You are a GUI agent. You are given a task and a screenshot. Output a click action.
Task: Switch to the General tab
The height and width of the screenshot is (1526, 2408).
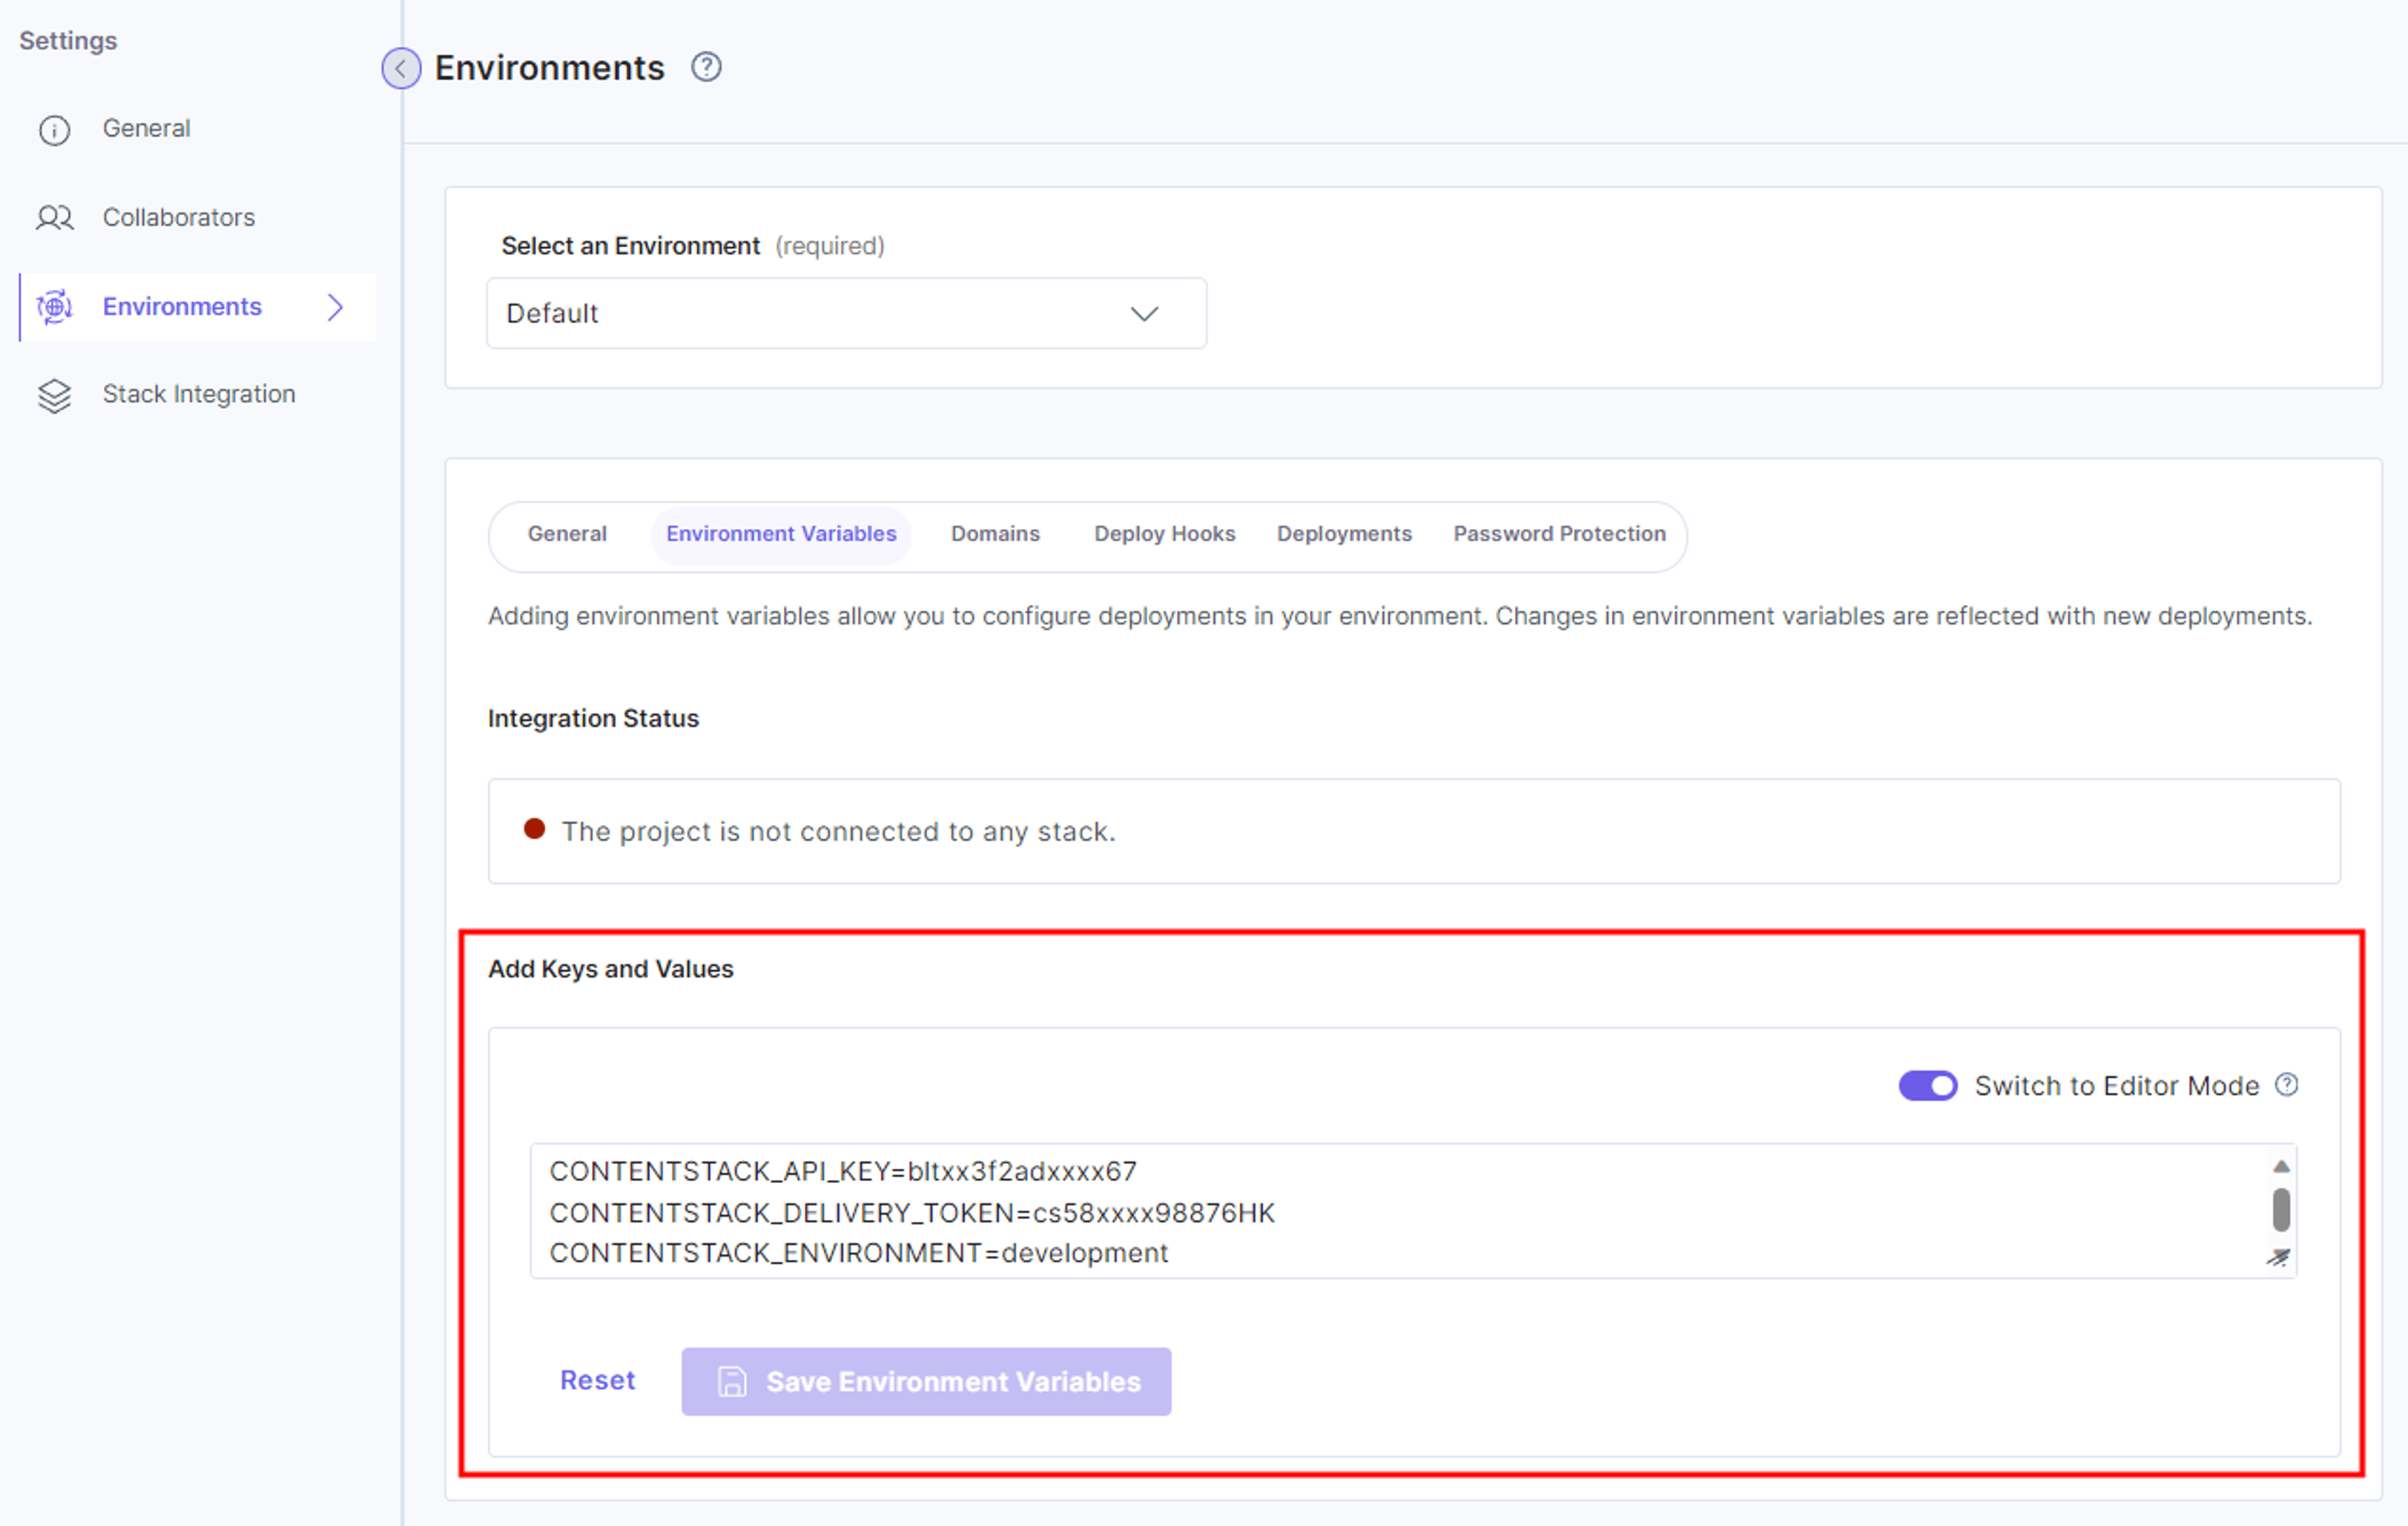(567, 534)
